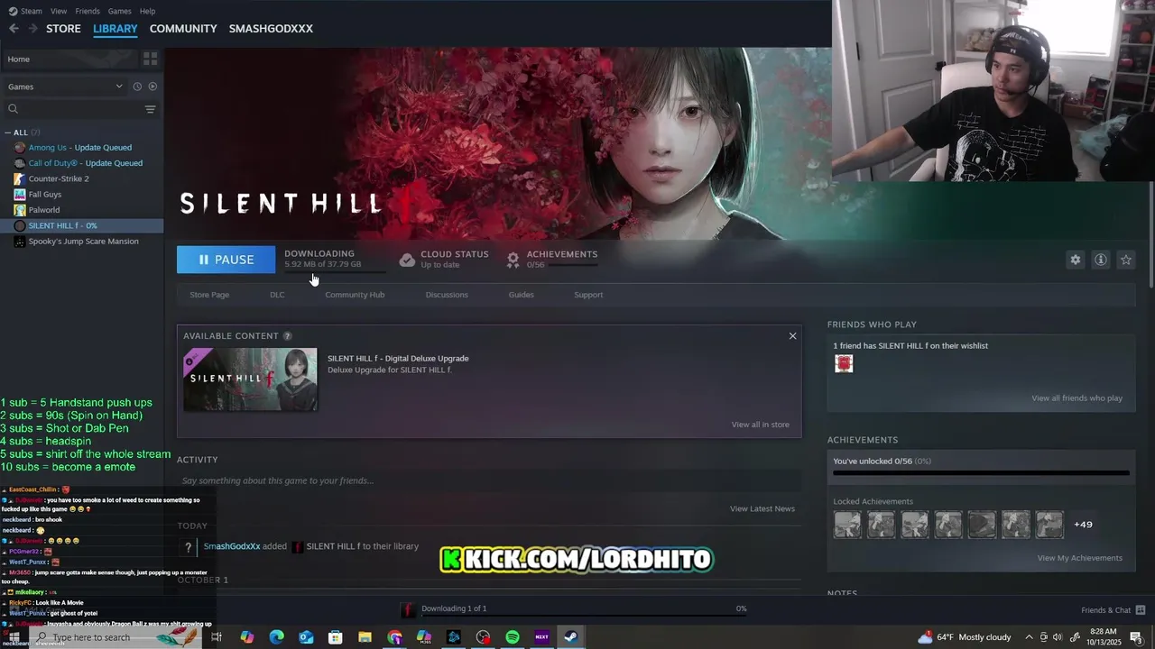
Task: Open File Explorer in taskbar
Action: click(x=365, y=637)
